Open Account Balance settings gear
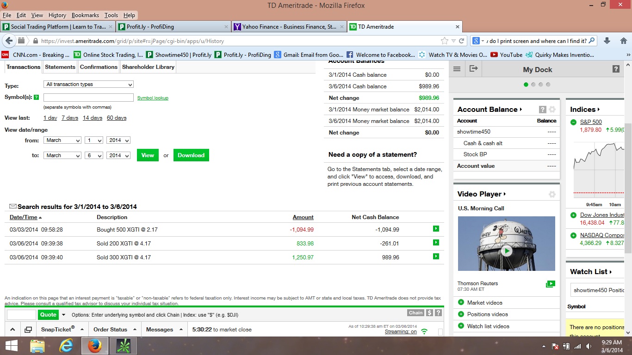Viewport: 632px width, 355px height. click(552, 110)
